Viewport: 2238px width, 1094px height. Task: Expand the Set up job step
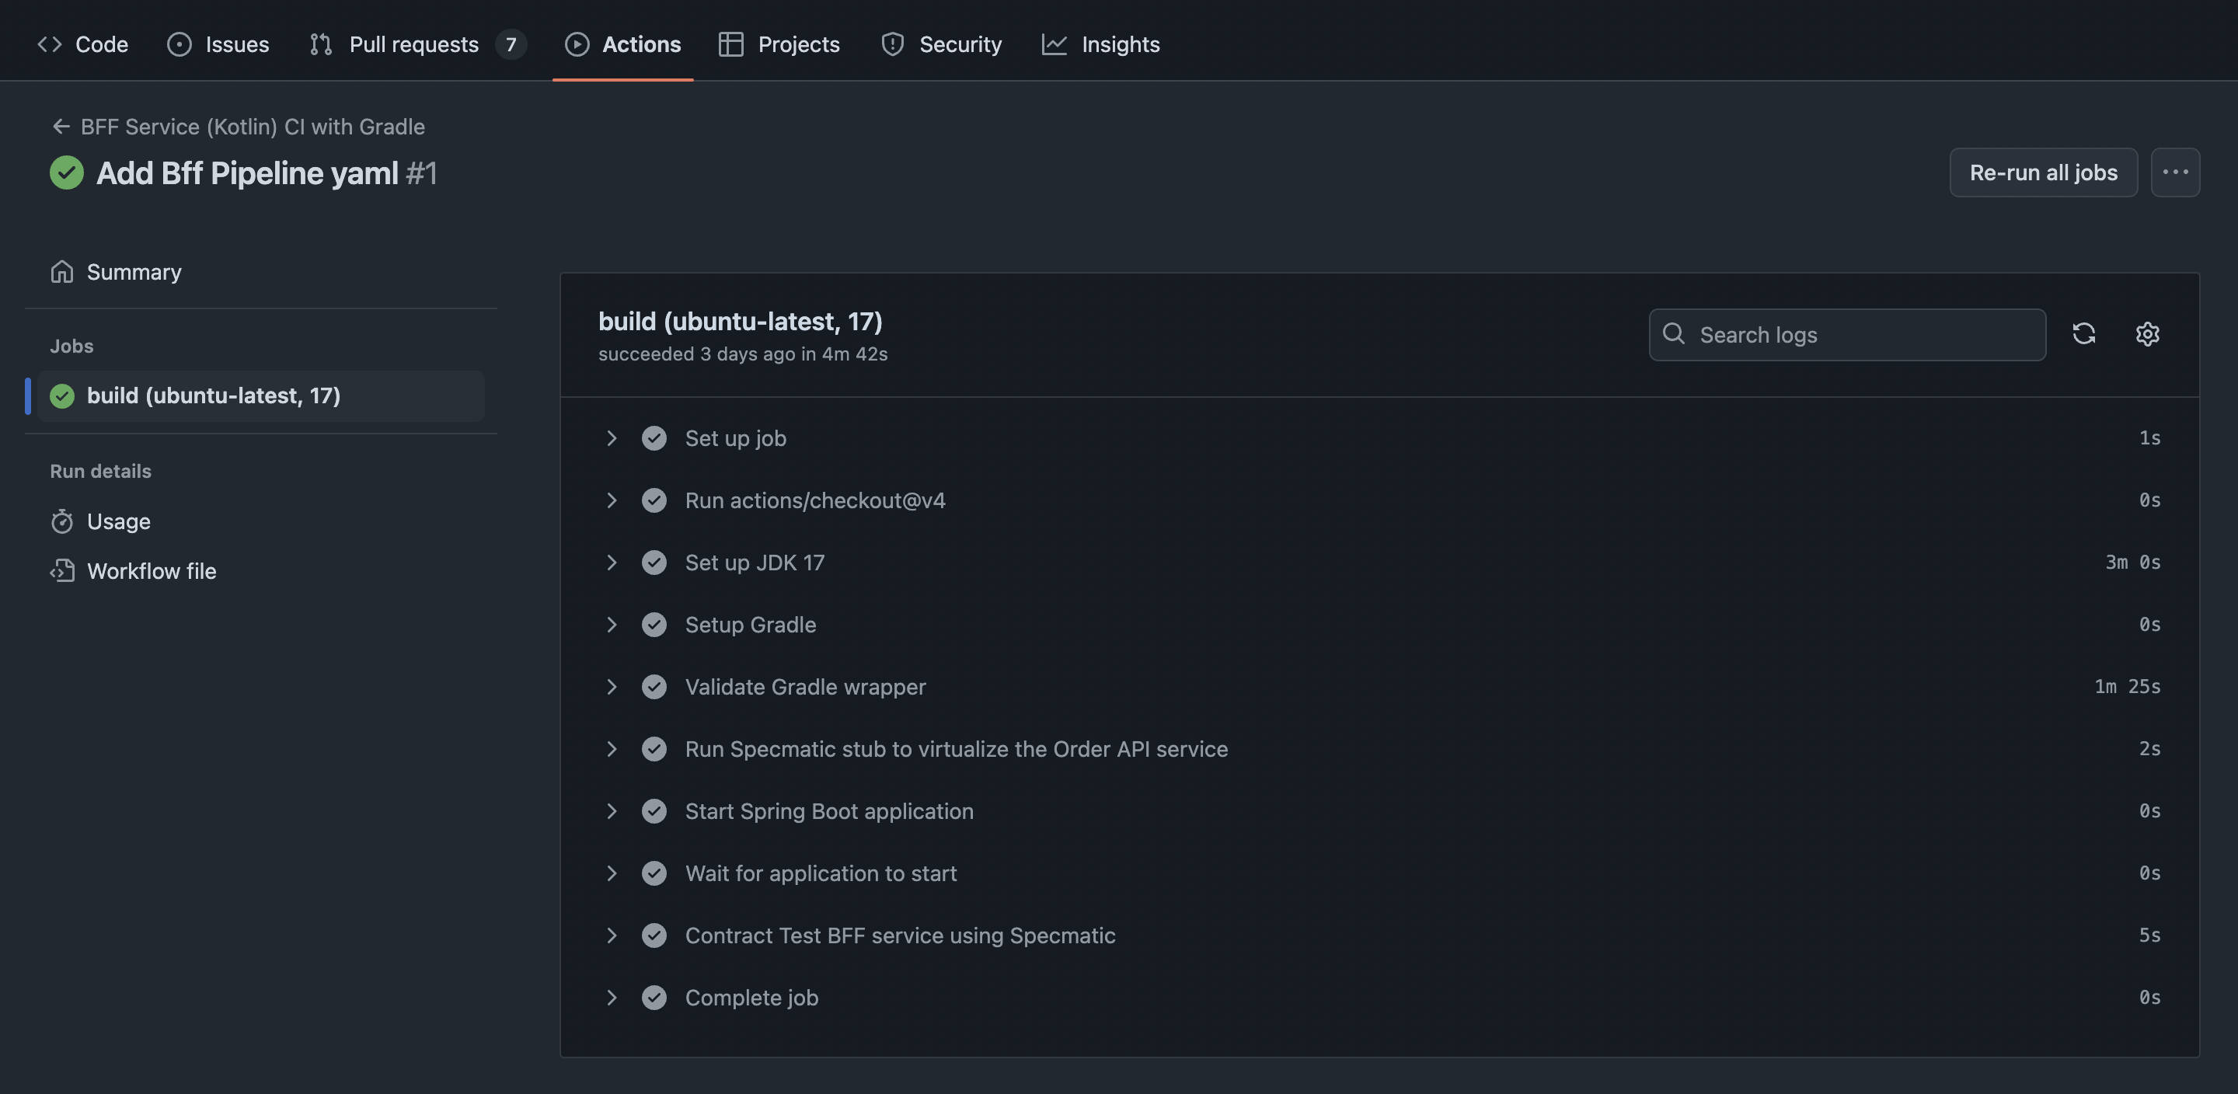(612, 438)
